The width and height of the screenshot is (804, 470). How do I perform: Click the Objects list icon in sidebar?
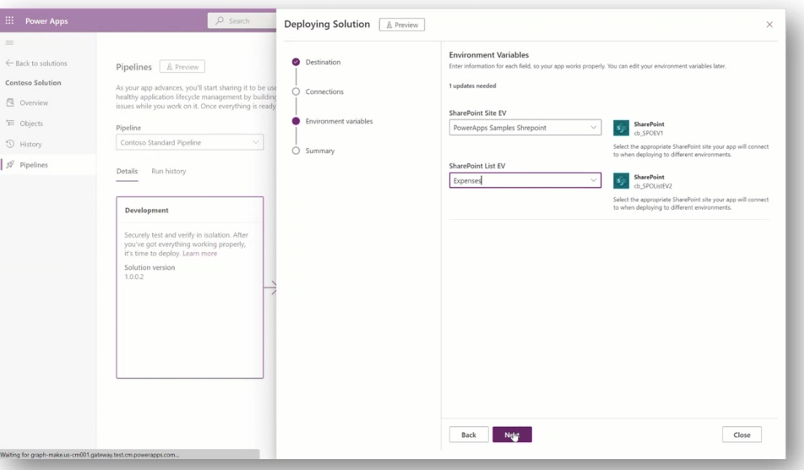pos(10,123)
